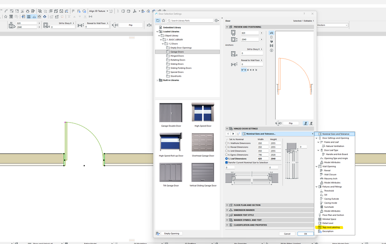Click the house-shaped icon in top toolbar

27,11
